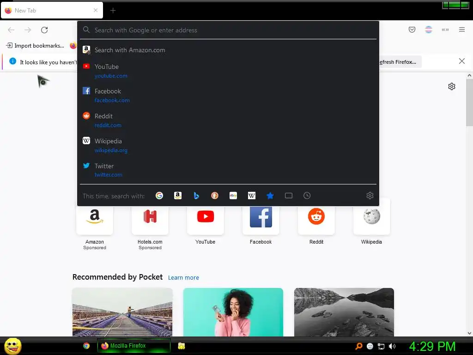The height and width of the screenshot is (355, 473).
Task: Select the New Tab tab
Action: tap(52, 11)
